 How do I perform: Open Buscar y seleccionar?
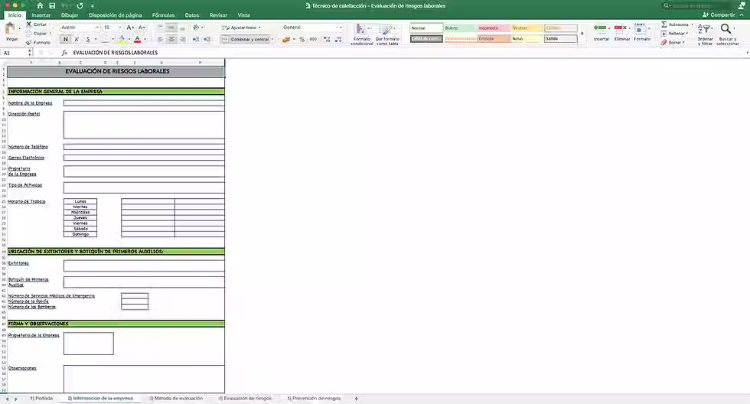pos(728,34)
